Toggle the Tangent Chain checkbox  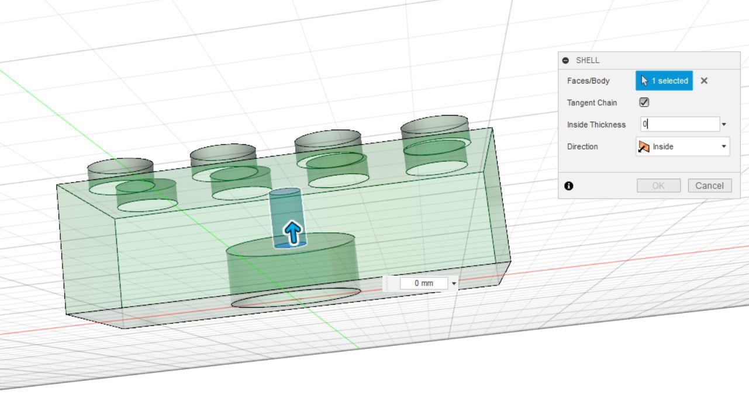[x=644, y=102]
